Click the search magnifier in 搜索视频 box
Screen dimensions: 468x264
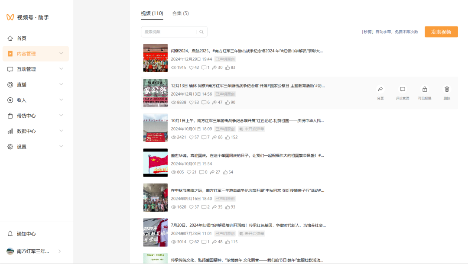pyautogui.click(x=201, y=32)
